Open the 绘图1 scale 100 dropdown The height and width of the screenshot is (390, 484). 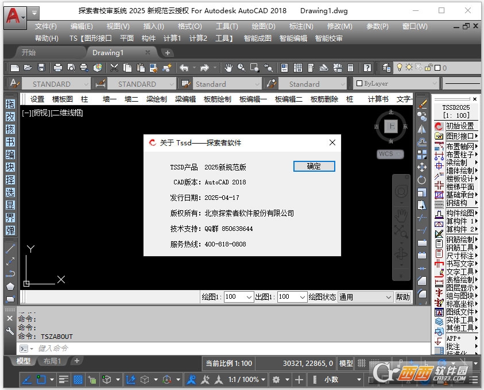pos(239,297)
